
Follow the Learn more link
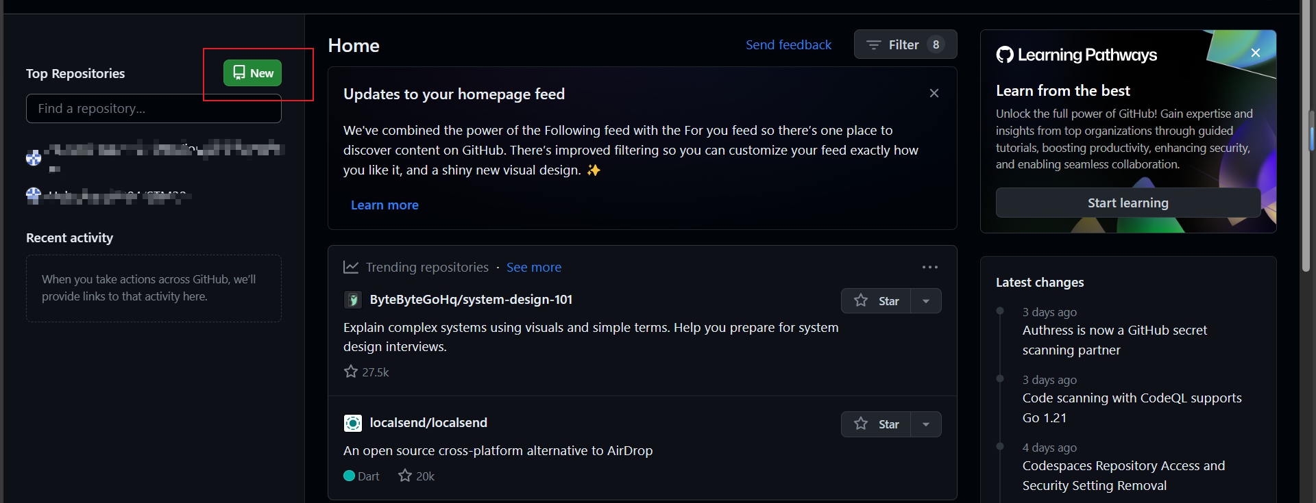click(x=385, y=205)
